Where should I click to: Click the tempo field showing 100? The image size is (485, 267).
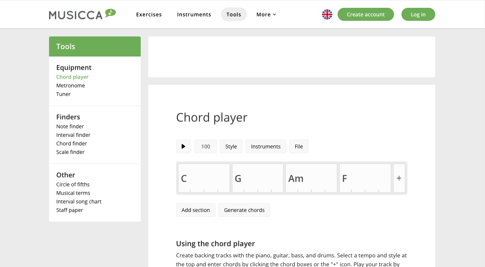(x=206, y=147)
